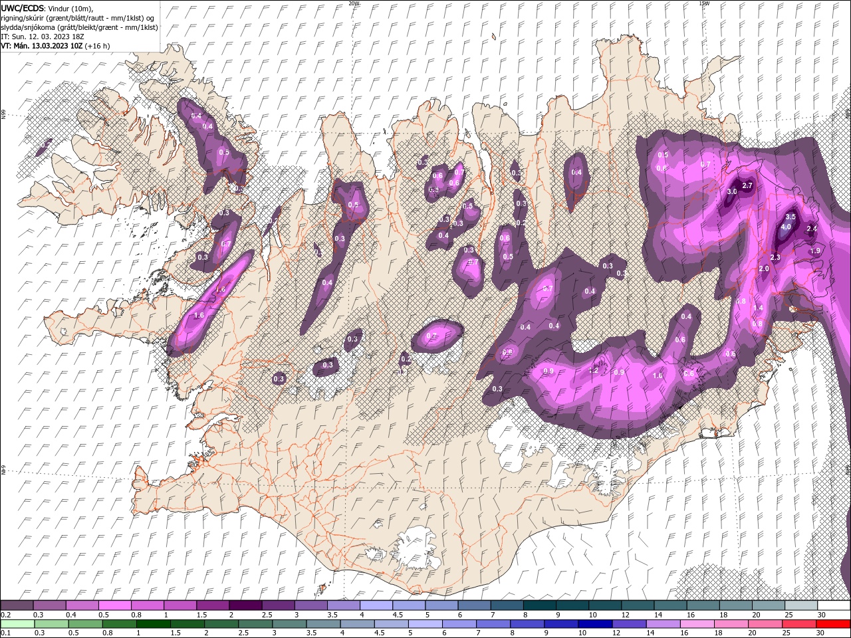Screen dimensions: 851x638
Task: Click the 1.9 snowfall value on map
Action: tap(816, 251)
